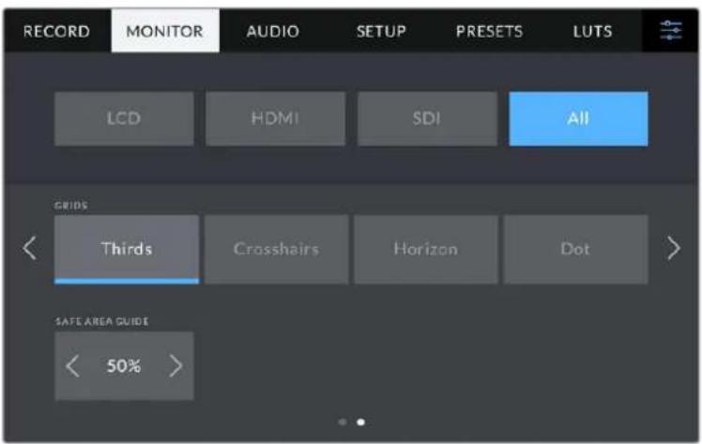
Task: Enable the Dot grid overlay
Action: 575,249
